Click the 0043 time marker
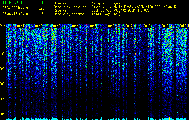The width and height of the screenshot is (189, 120). tap(57, 26)
